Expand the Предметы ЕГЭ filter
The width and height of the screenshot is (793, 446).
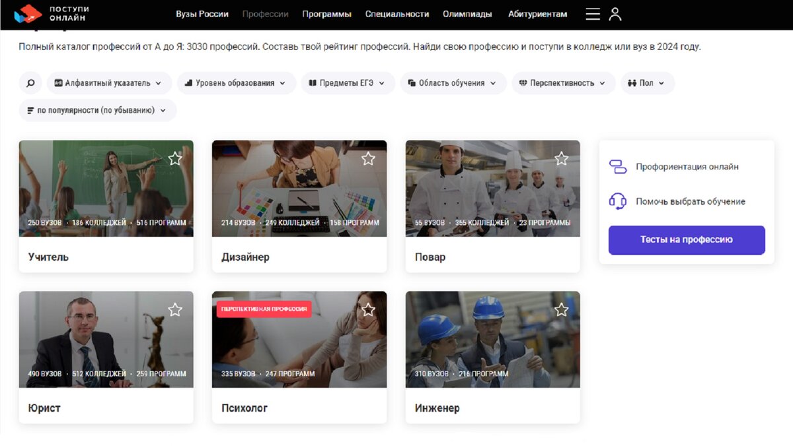348,83
